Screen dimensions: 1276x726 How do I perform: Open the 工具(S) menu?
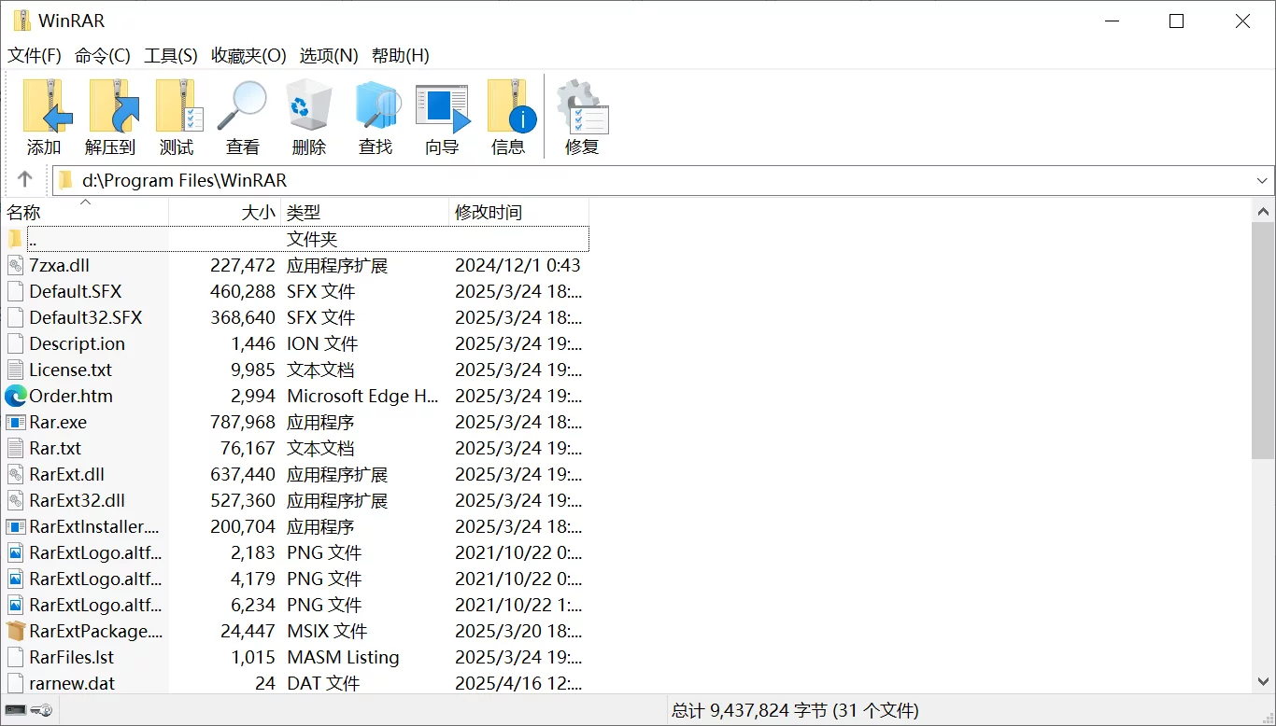click(171, 55)
